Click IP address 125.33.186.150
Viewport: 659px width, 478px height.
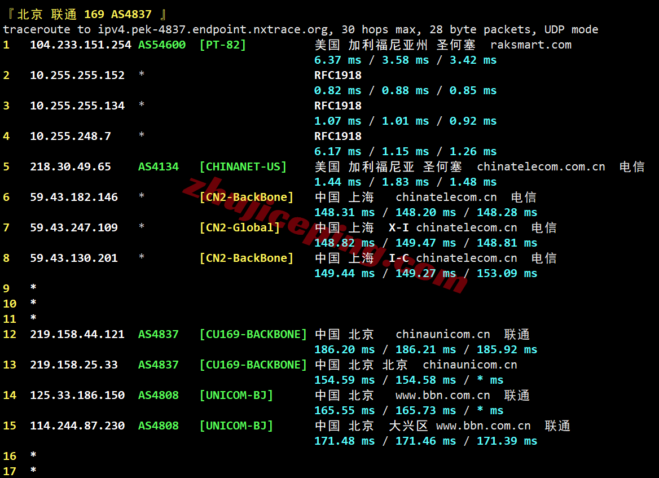(77, 395)
